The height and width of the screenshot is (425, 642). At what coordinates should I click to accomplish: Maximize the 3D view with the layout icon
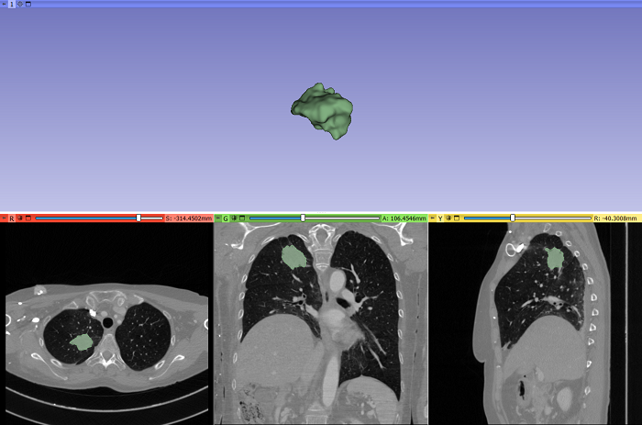coord(28,4)
